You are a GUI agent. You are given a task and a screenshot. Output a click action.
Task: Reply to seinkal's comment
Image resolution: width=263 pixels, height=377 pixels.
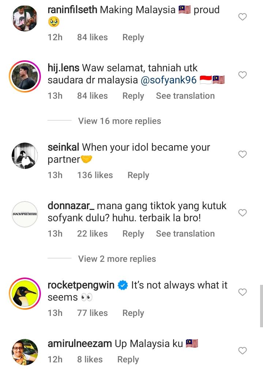pos(138,175)
